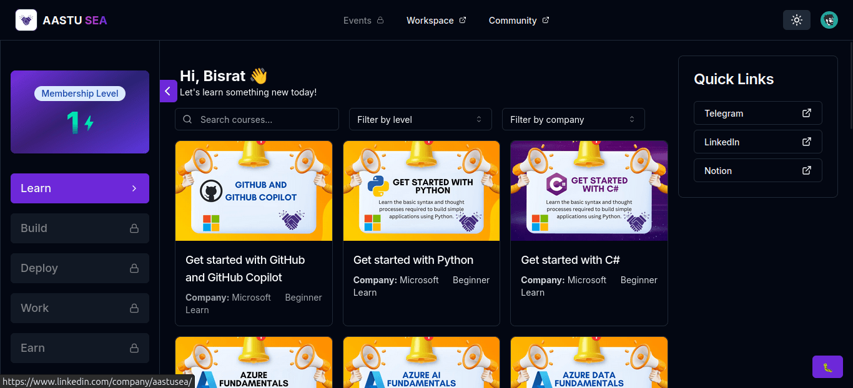Click the magnifier icon in search box
This screenshot has height=388, width=853.
click(187, 119)
